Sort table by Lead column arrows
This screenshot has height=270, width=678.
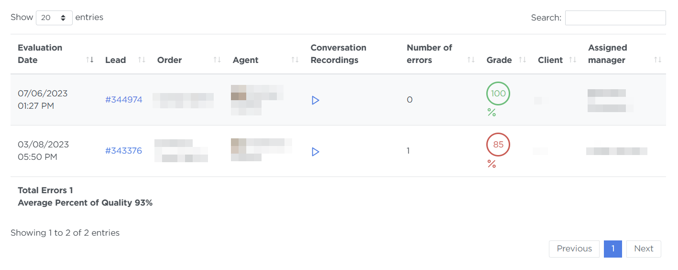pyautogui.click(x=142, y=60)
